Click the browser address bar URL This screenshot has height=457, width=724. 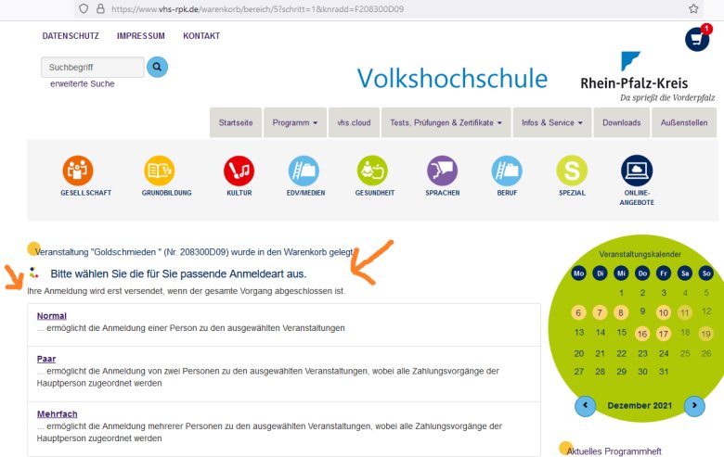(258, 8)
